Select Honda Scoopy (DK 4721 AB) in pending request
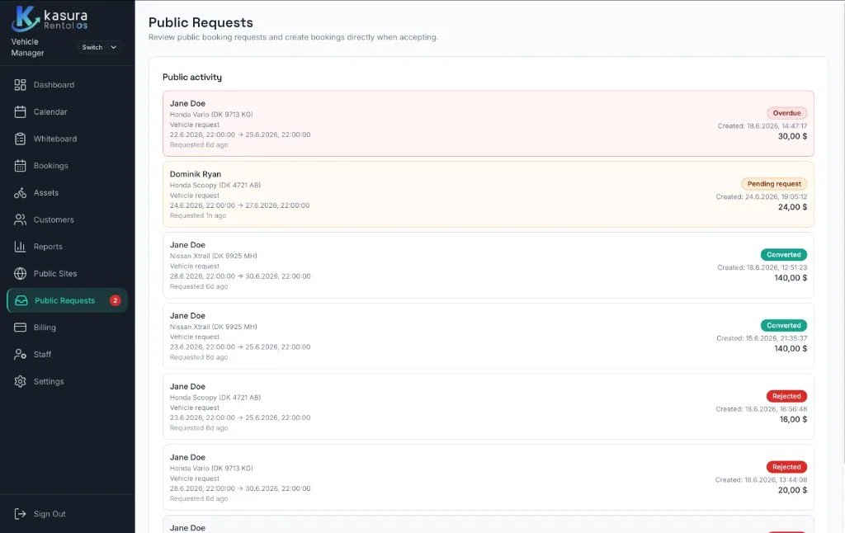The height and width of the screenshot is (533, 845). 215,185
